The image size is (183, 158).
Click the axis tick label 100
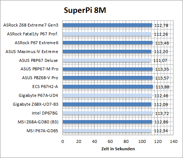point(142,141)
